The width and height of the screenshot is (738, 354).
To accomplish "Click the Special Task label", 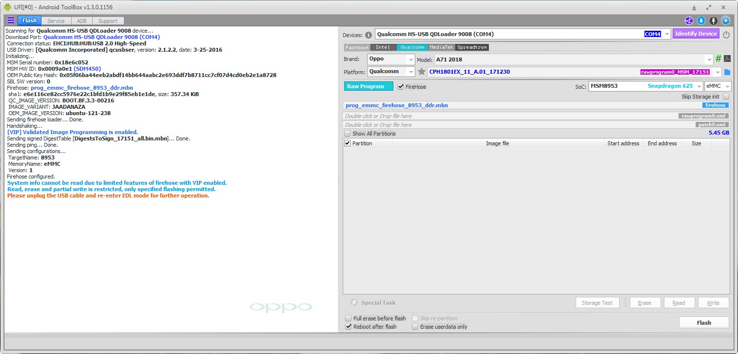I will pyautogui.click(x=378, y=303).
